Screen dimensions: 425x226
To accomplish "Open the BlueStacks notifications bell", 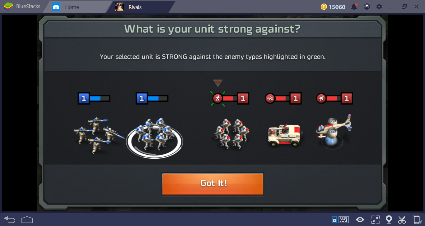I will [x=354, y=7].
